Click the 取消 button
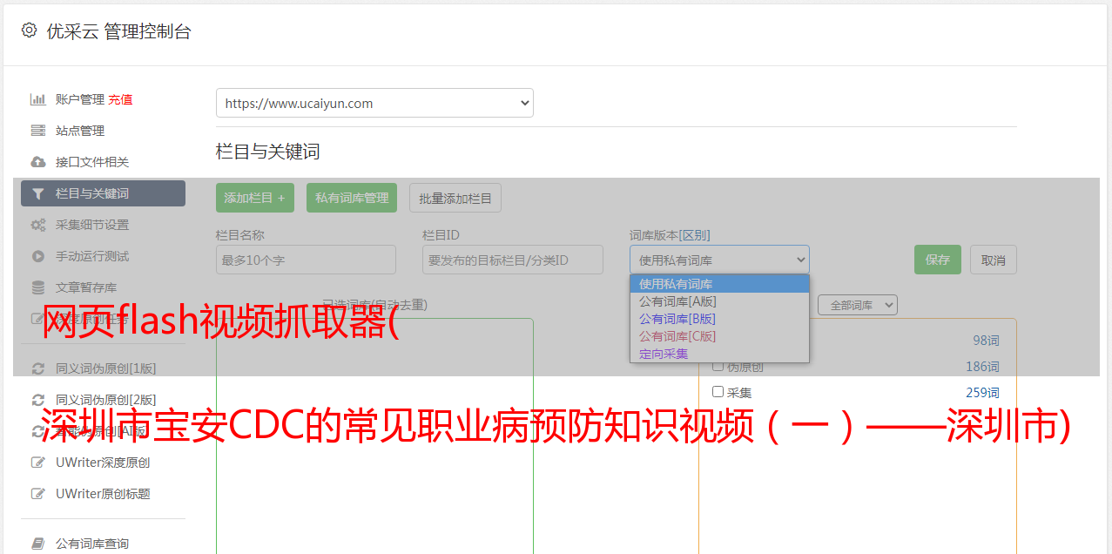Screen dimensions: 1112x554 tap(994, 260)
